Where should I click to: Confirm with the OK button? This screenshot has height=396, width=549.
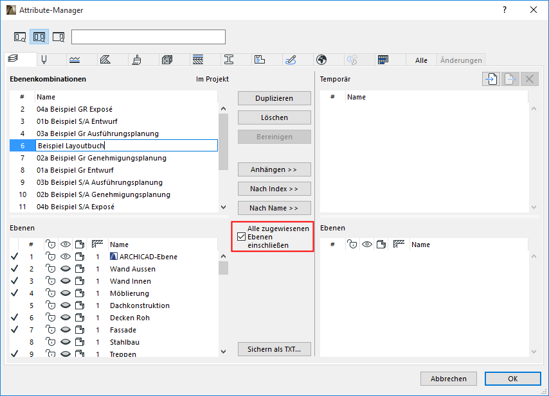pyautogui.click(x=513, y=379)
